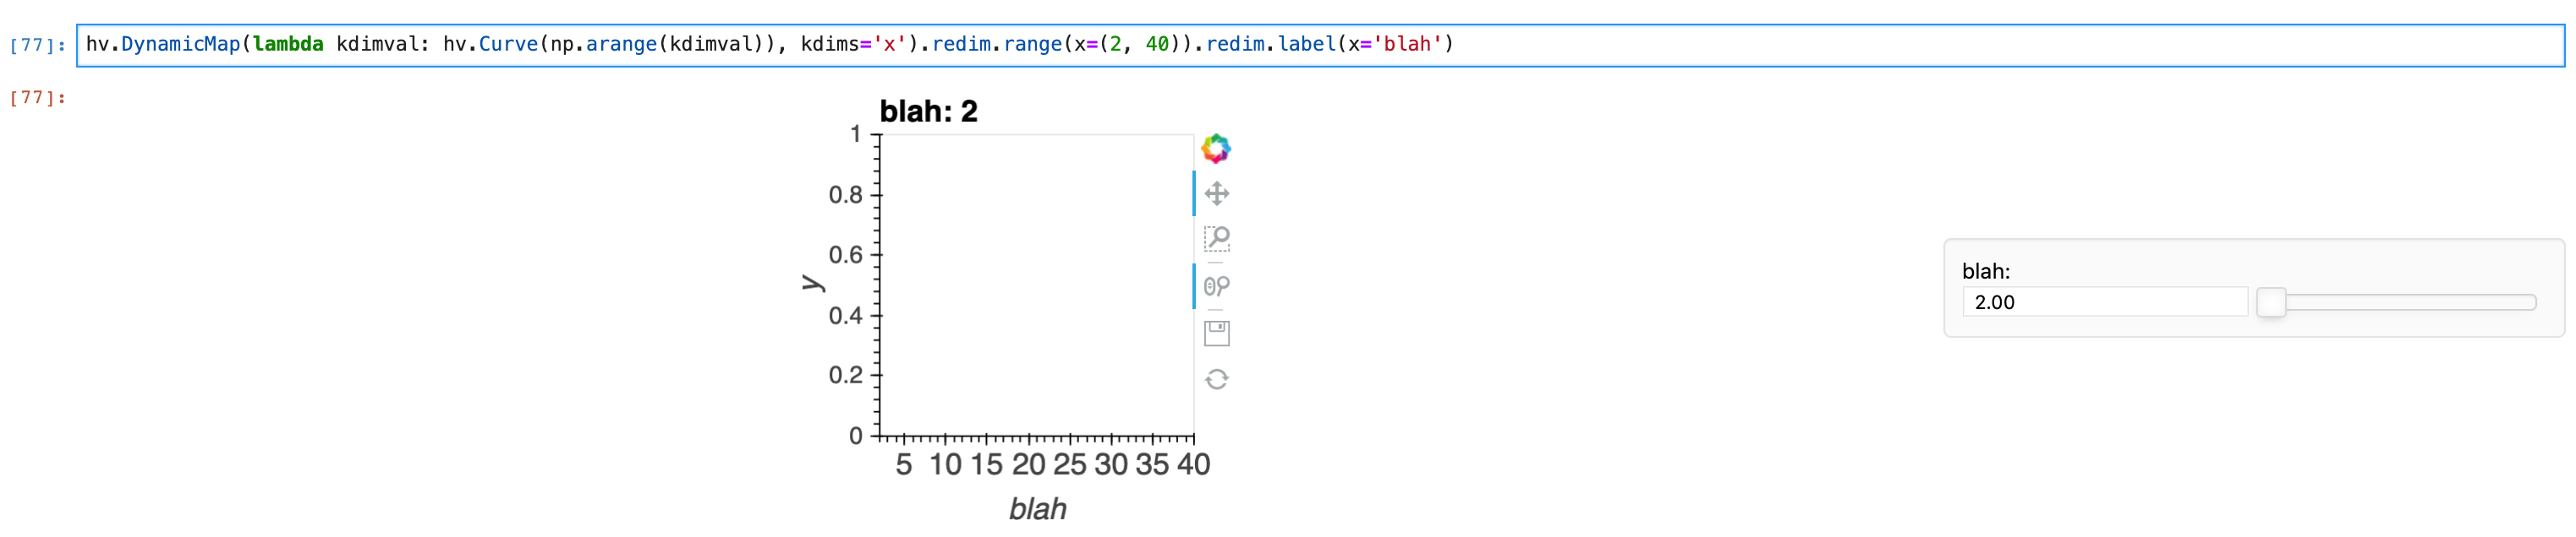This screenshot has height=537, width=2576.
Task: Click the Bokeh logo icon
Action: [x=1218, y=148]
